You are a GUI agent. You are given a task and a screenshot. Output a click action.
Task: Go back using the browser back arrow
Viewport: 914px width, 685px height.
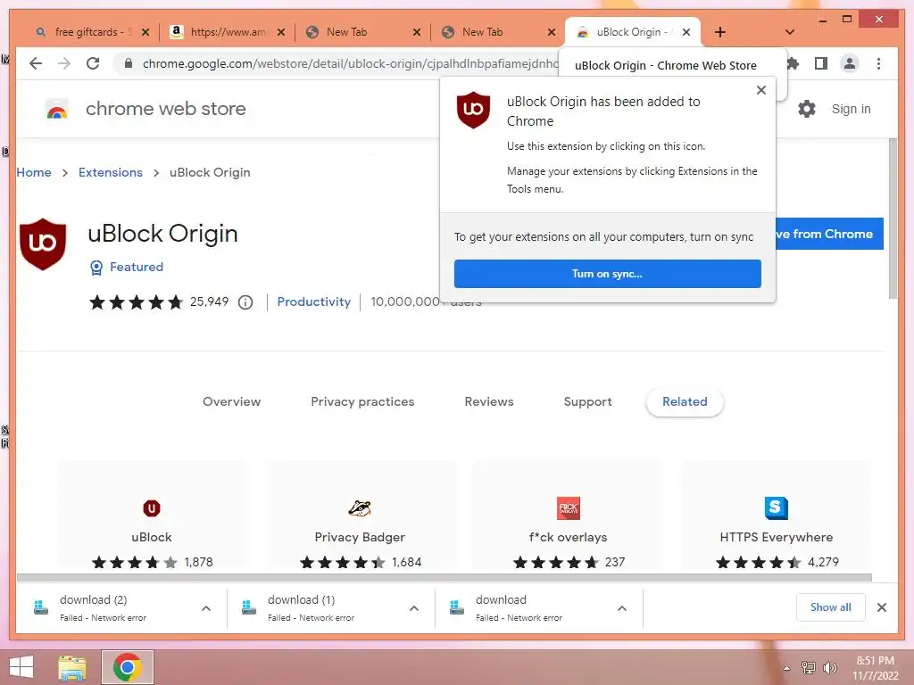coord(36,63)
